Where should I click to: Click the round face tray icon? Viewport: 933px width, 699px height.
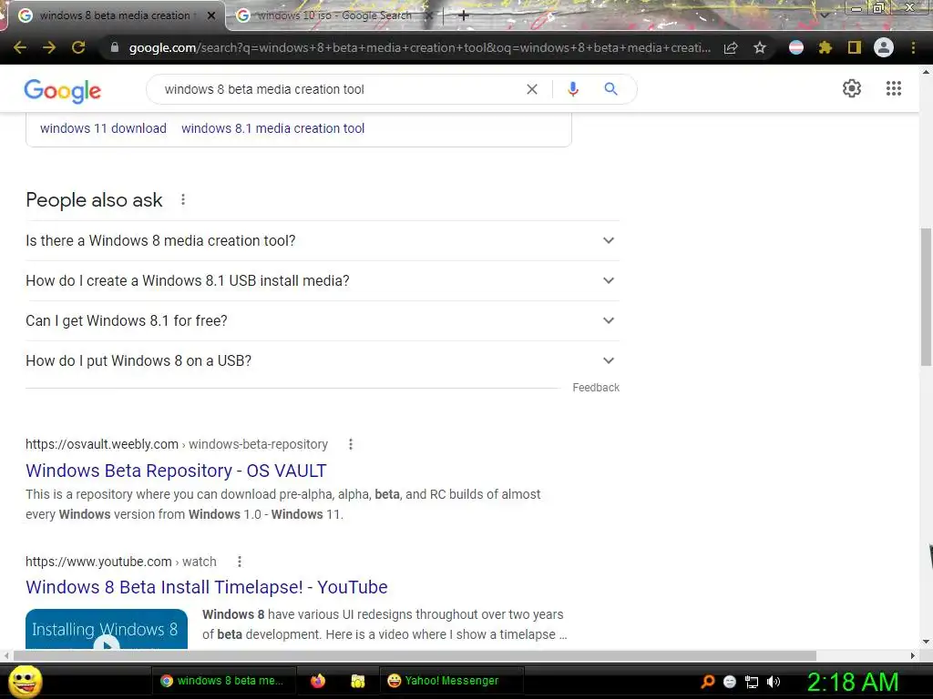pyautogui.click(x=730, y=682)
